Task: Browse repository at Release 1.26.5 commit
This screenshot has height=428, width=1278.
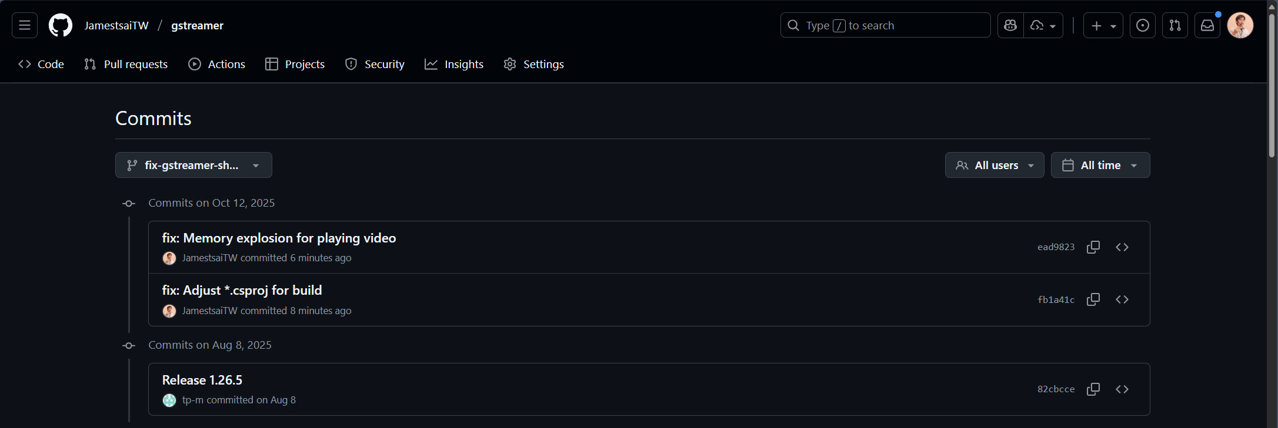Action: [x=1122, y=389]
